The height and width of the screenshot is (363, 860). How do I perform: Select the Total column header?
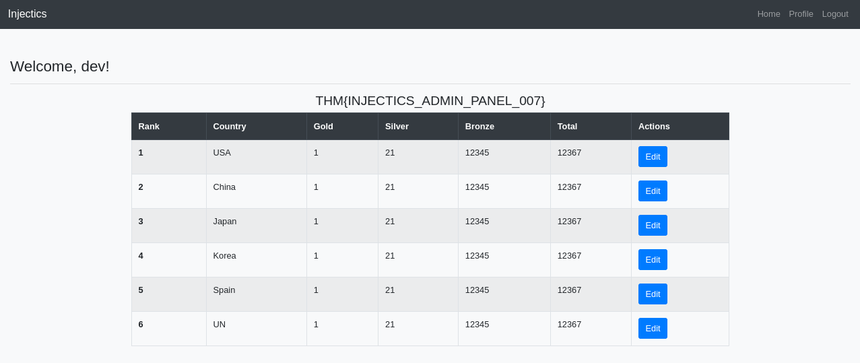591,126
